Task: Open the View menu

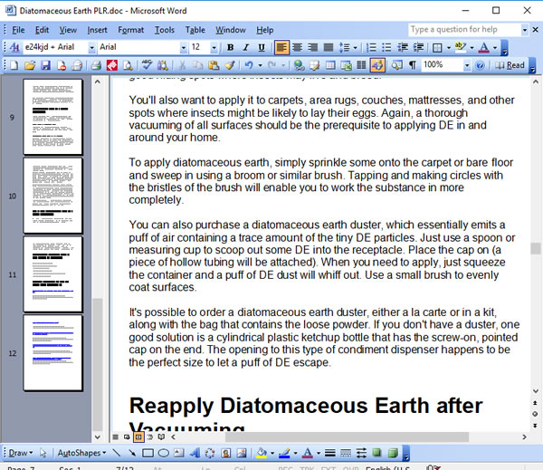Action: 68,30
